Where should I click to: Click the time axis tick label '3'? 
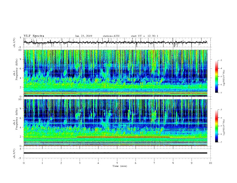coord(80,163)
